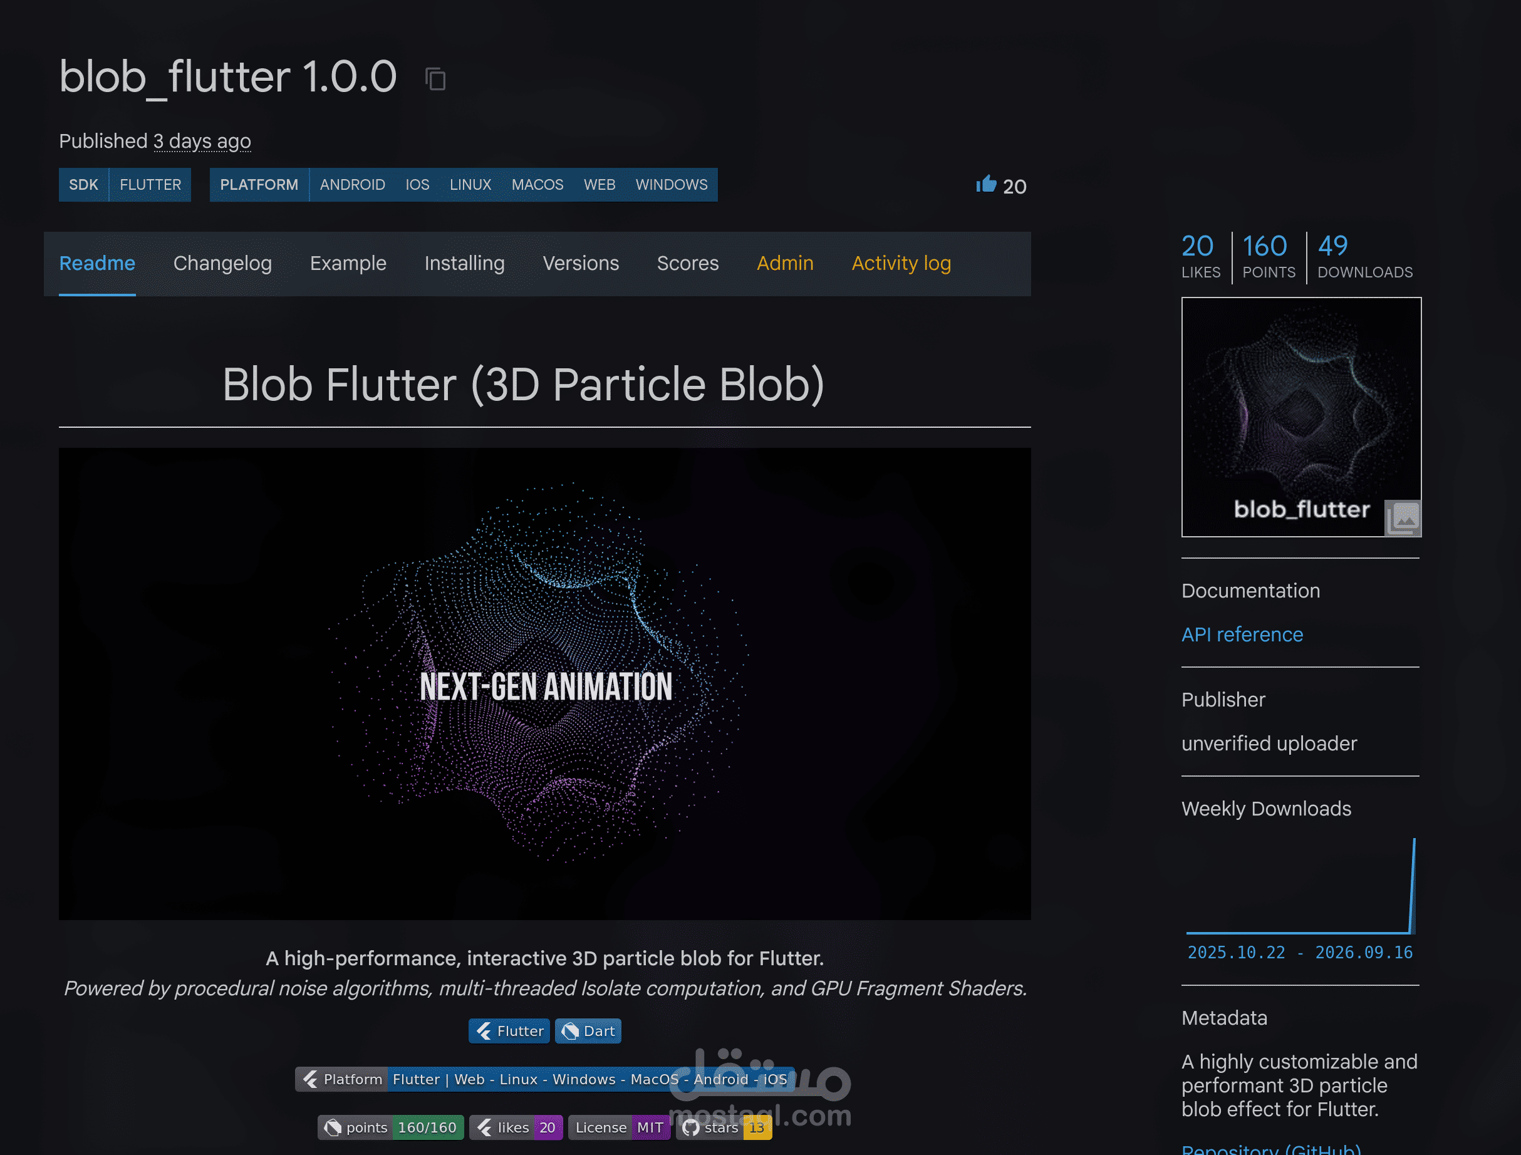
Task: Click the Platform badge listing Web - Linux
Action: 544,1079
